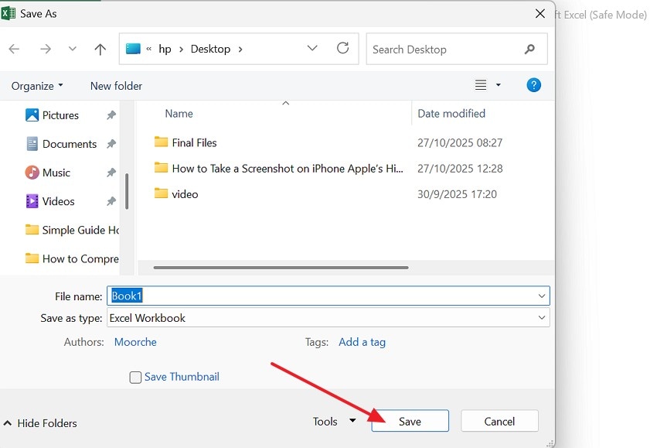Viewport: 657px width, 448px height.
Task: Click the sidebar vertical scrollbar
Action: (x=127, y=191)
